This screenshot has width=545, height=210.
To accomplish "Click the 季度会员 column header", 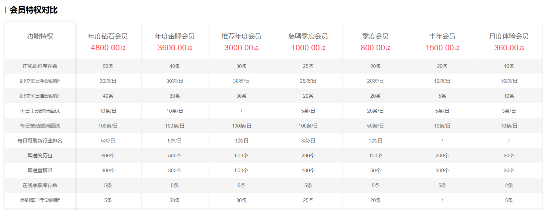I will 375,36.
